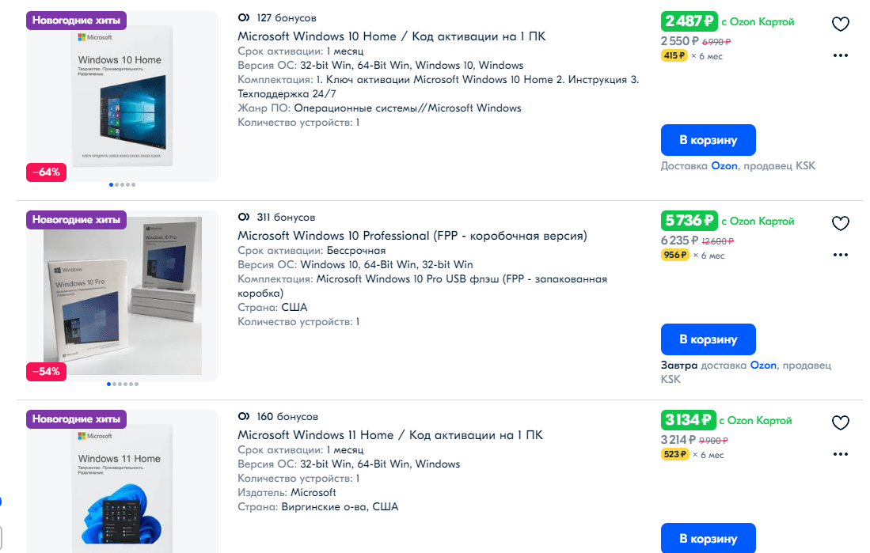Add Windows 10 Home to cart
Image resolution: width=870 pixels, height=553 pixels.
tap(708, 140)
